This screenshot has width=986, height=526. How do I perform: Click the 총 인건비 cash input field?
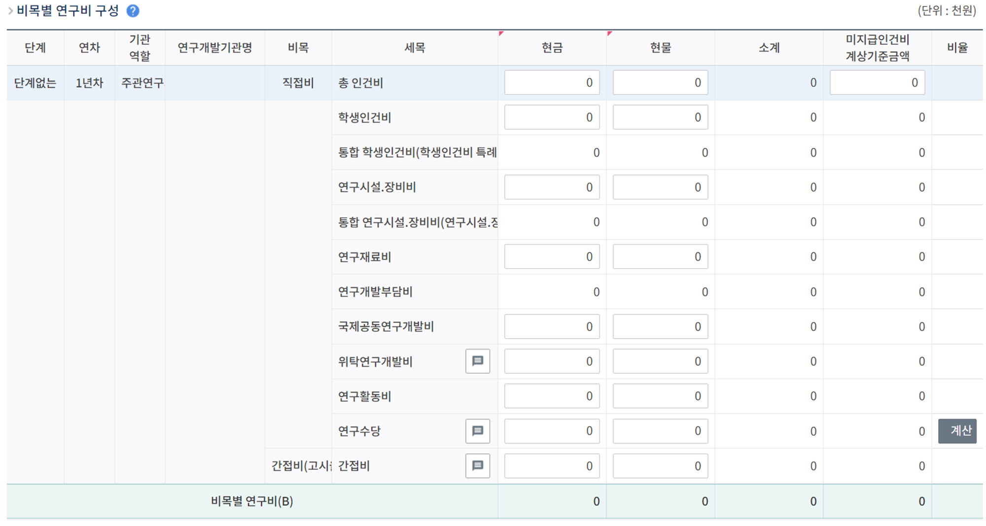[552, 82]
